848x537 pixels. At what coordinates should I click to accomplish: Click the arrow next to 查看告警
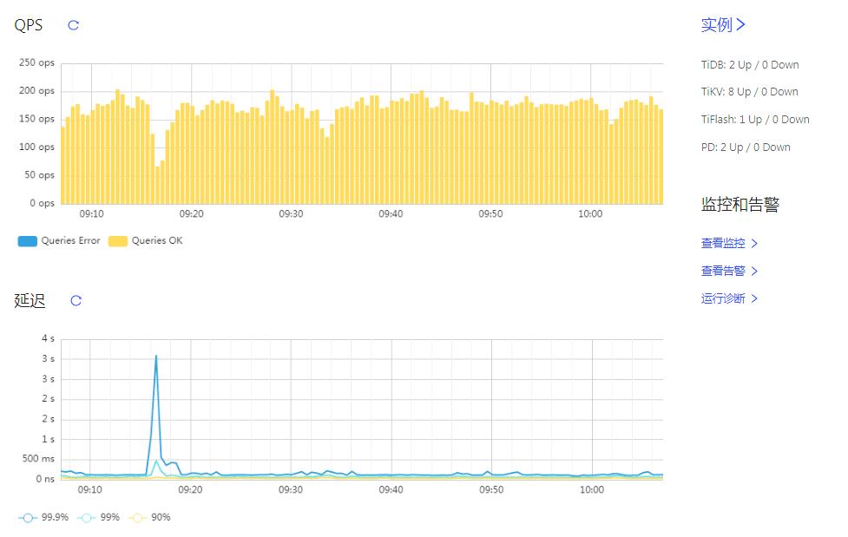point(754,271)
